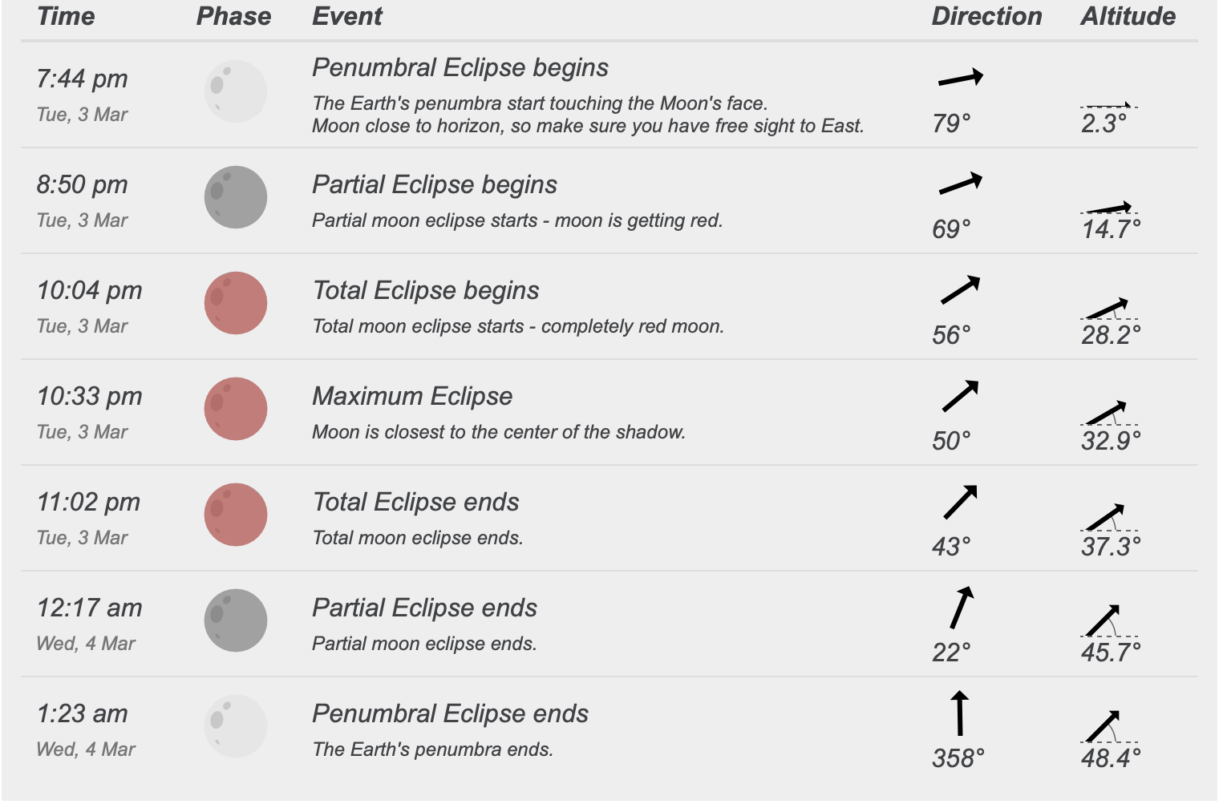Click the moon icon for Penumbral Eclipse begins
Viewport: 1219px width, 808px height.
(x=235, y=91)
